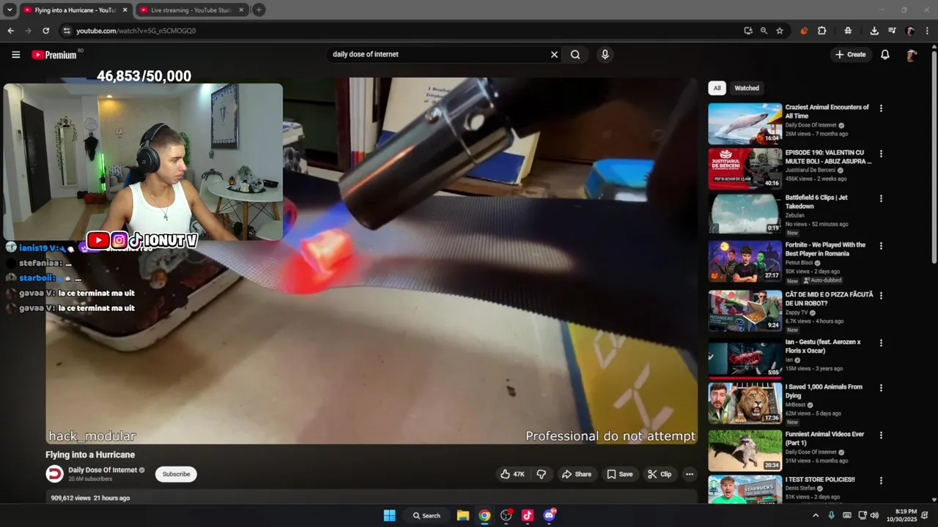This screenshot has width=938, height=527.
Task: Open Chrome zoom indicator
Action: [764, 31]
